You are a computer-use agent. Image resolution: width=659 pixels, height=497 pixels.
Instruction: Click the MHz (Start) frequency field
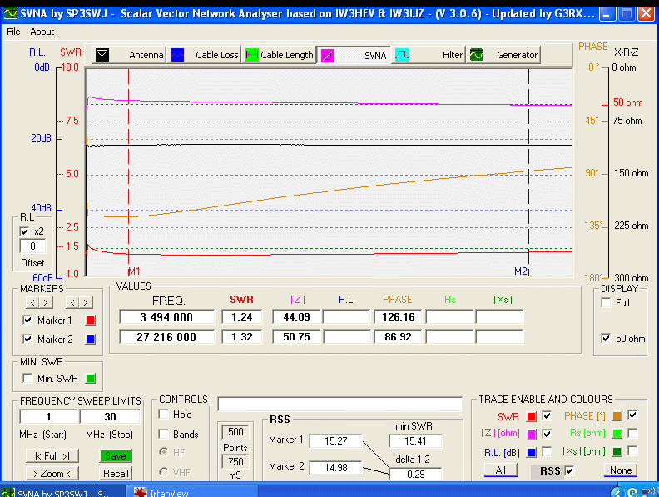[48, 416]
